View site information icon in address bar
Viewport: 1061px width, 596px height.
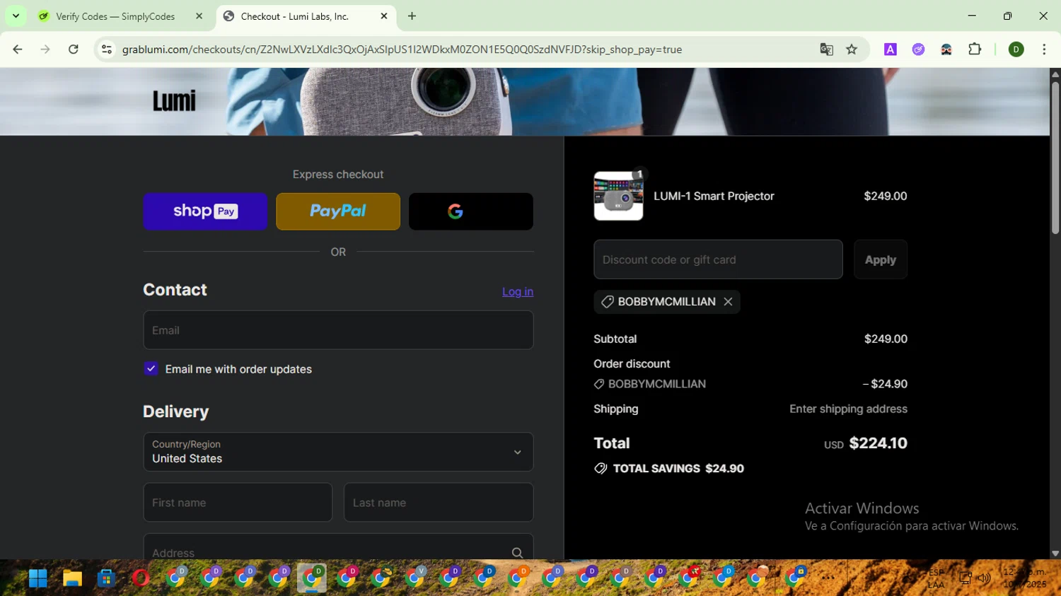107,49
